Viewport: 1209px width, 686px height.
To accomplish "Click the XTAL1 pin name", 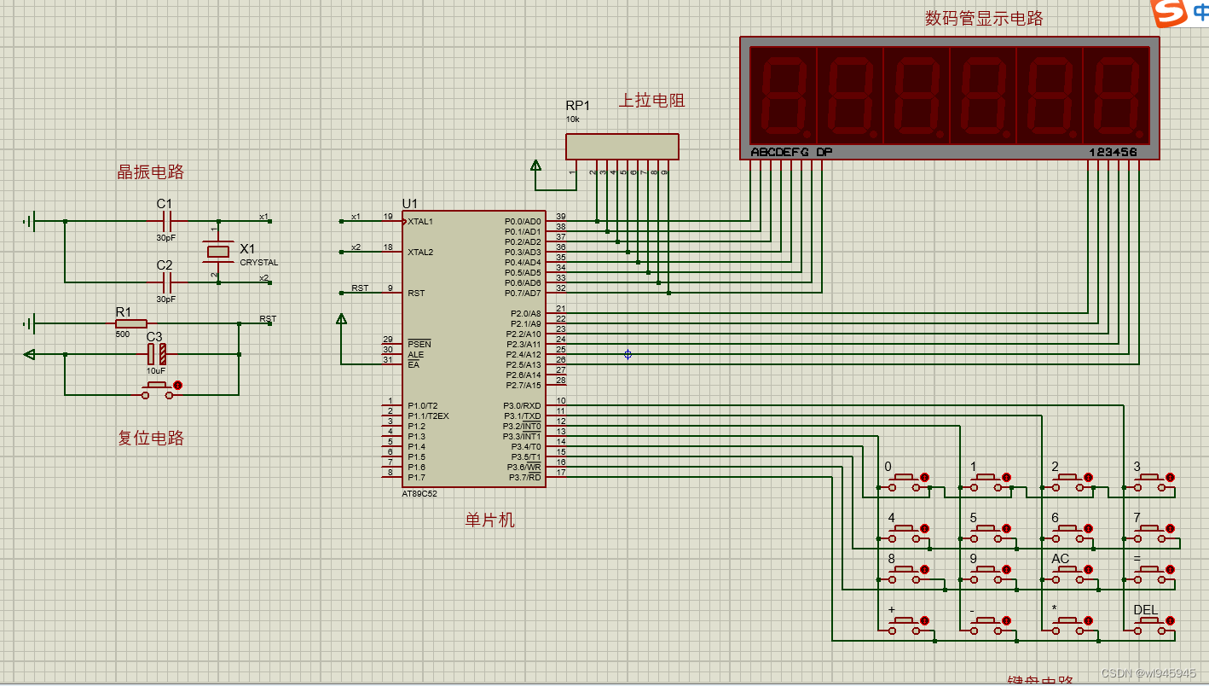I will [420, 222].
